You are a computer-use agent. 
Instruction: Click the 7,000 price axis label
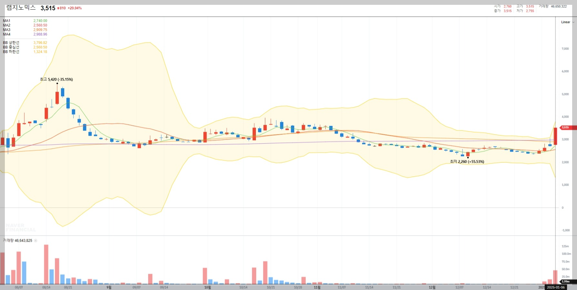(x=565, y=49)
